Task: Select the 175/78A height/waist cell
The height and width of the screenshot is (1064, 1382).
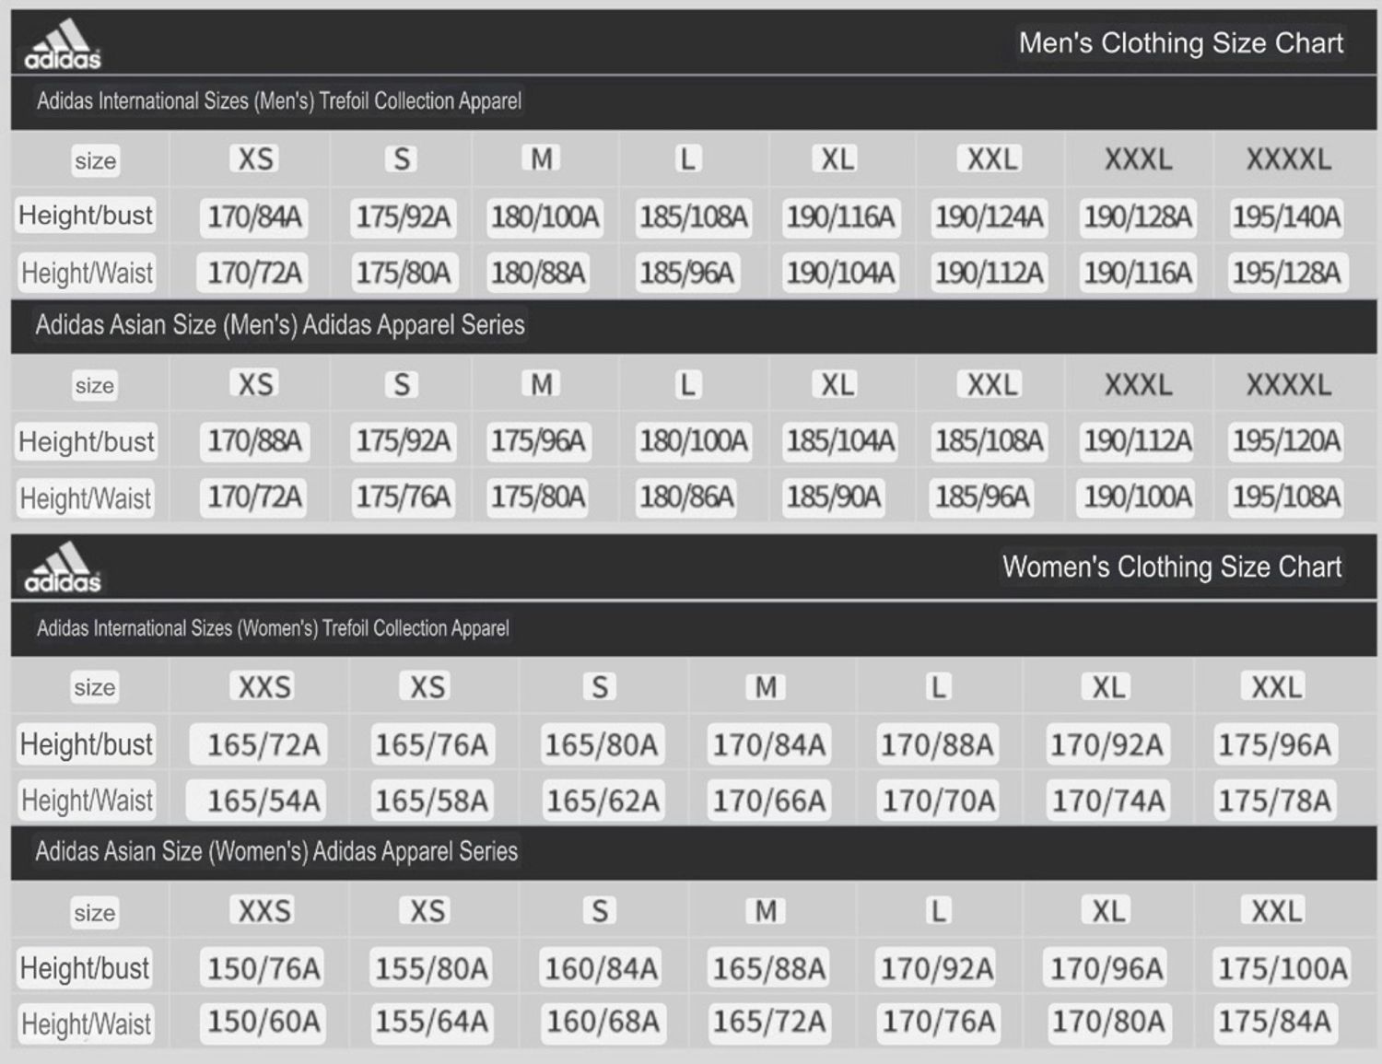Action: [x=1274, y=801]
